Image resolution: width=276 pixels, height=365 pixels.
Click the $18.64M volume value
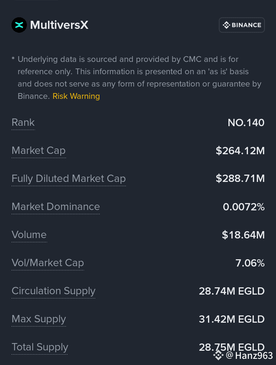point(243,235)
